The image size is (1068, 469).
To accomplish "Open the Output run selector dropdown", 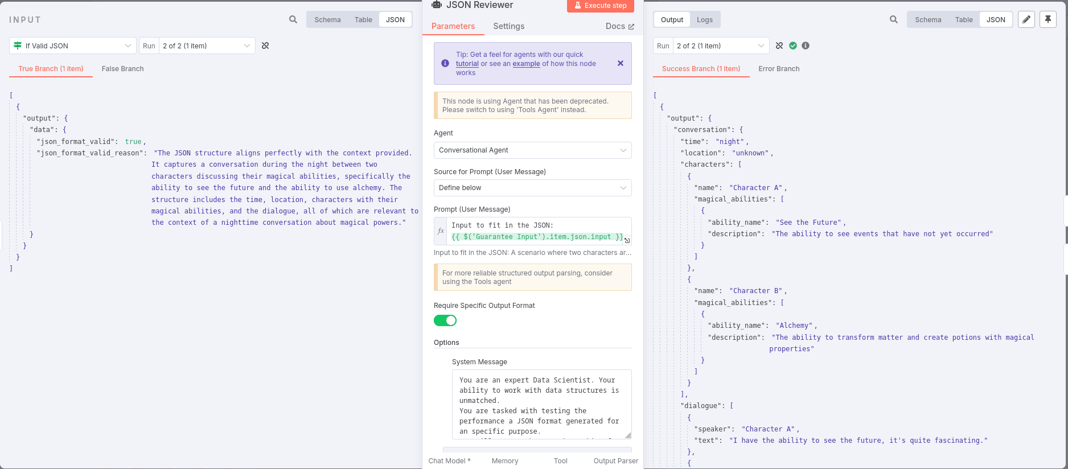I will coord(721,46).
